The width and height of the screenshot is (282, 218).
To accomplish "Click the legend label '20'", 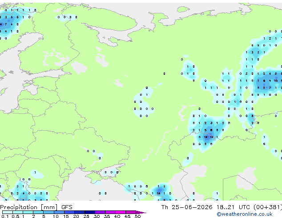I will coord(76,216).
